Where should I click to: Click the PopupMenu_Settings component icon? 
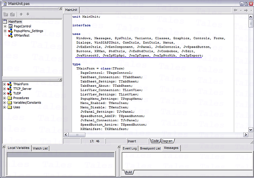pos(10,31)
